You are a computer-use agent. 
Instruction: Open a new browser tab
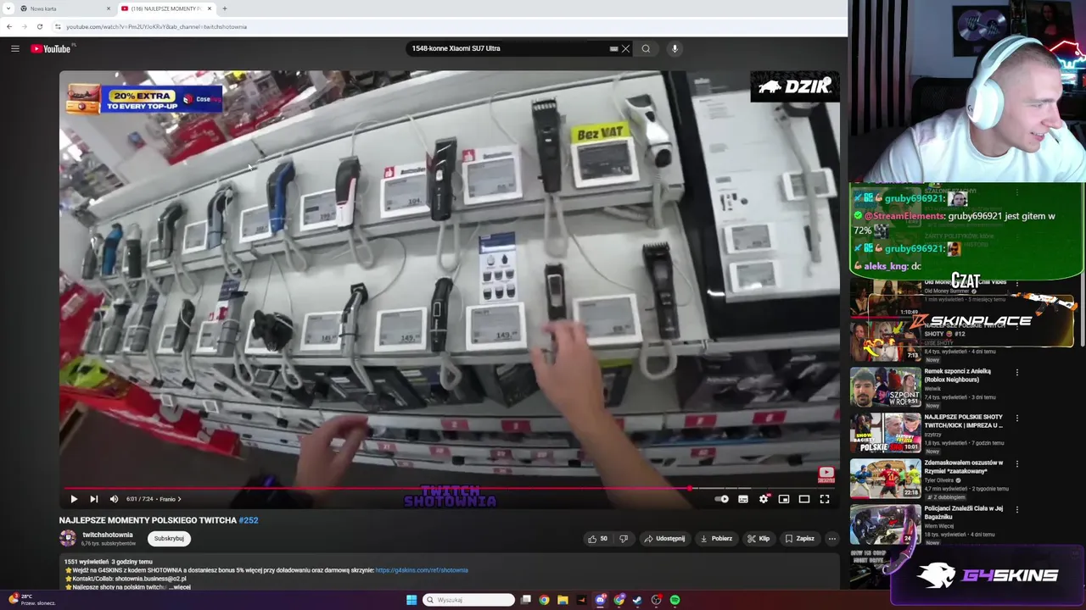point(224,8)
